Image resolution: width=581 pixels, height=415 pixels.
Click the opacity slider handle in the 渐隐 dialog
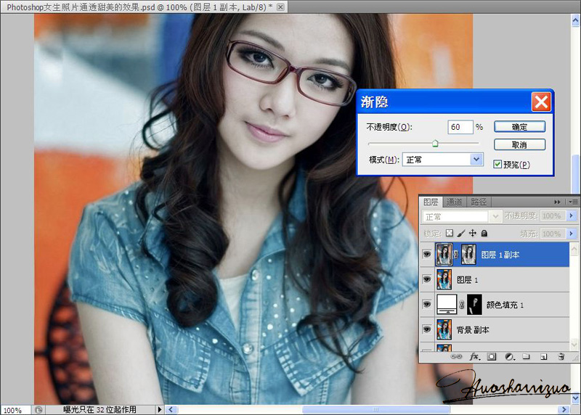point(435,143)
